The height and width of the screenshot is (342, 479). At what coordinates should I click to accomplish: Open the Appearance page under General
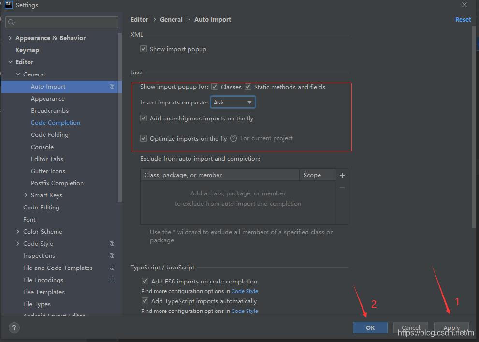point(48,98)
